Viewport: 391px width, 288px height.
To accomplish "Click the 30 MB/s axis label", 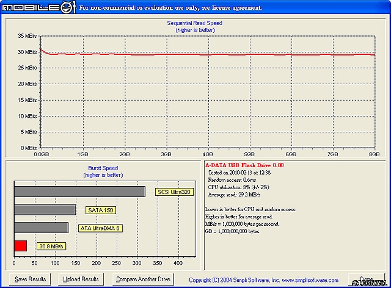I will pos(27,52).
